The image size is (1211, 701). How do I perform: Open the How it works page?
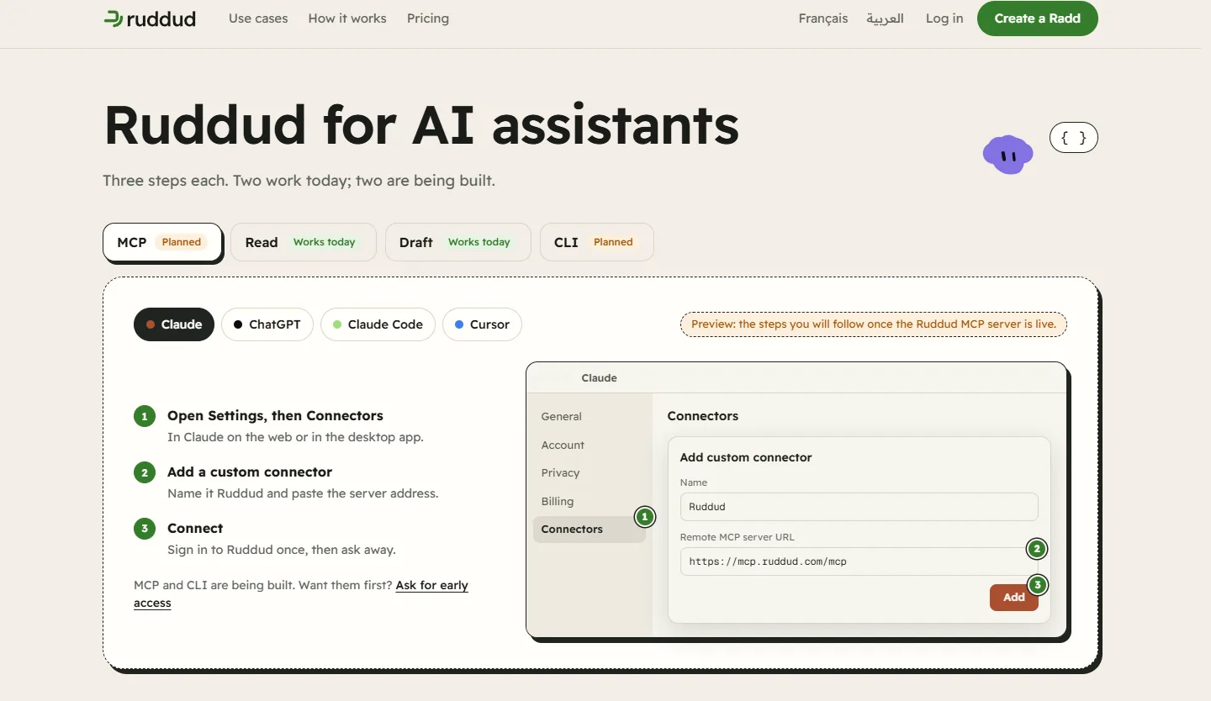coord(347,18)
